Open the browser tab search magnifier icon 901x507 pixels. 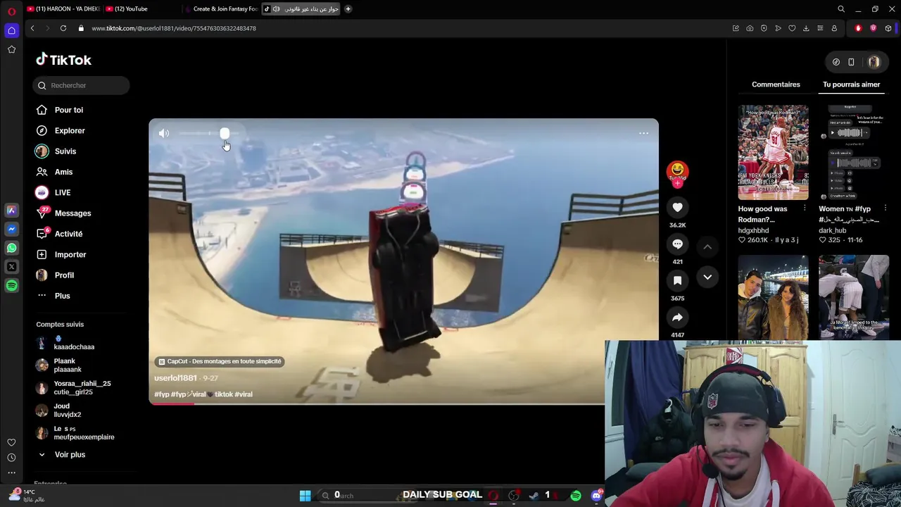pos(841,9)
